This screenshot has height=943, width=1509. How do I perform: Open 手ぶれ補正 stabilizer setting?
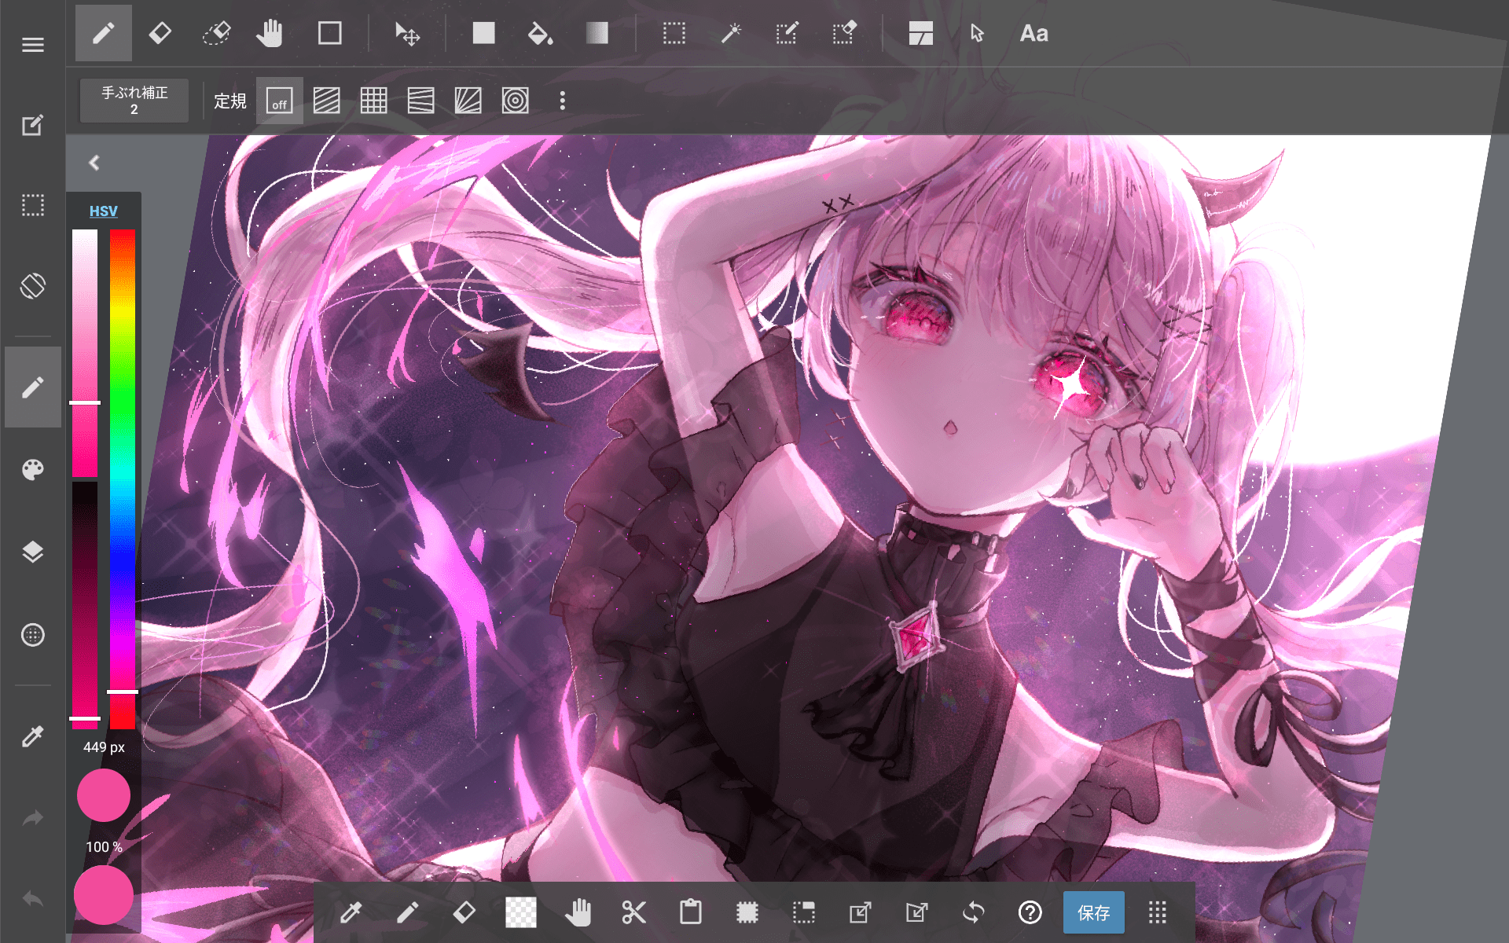134,101
